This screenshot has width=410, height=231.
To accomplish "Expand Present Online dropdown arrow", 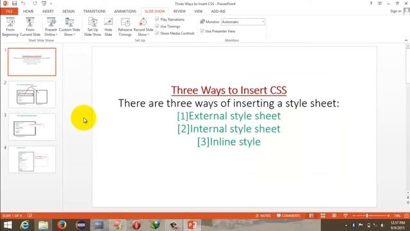I will pyautogui.click(x=57, y=35).
